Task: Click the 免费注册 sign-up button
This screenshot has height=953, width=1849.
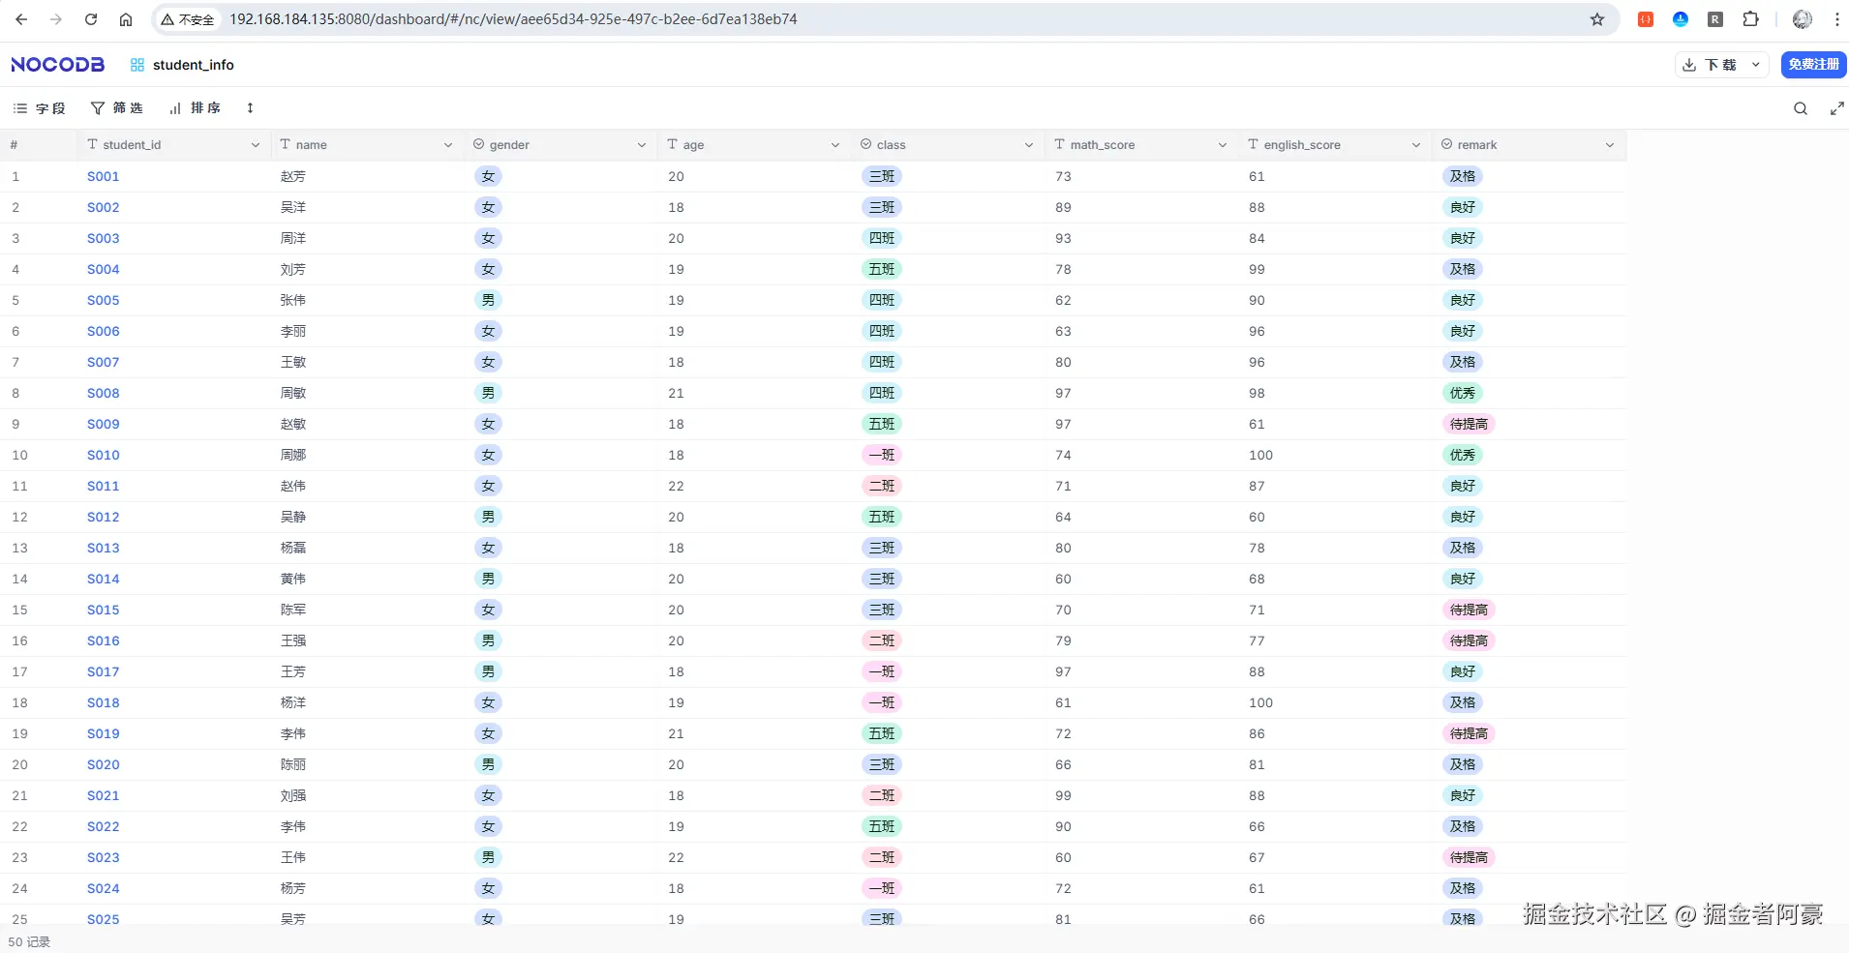Action: point(1814,65)
